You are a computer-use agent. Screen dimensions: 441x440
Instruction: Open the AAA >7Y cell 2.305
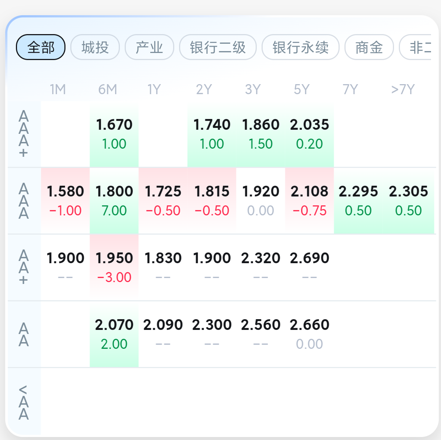[x=408, y=201]
